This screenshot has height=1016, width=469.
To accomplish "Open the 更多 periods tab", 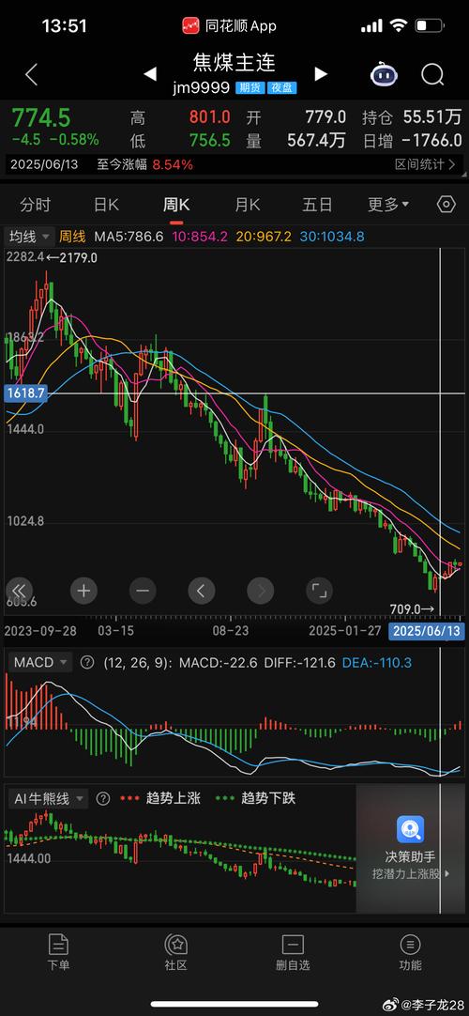I will click(388, 206).
